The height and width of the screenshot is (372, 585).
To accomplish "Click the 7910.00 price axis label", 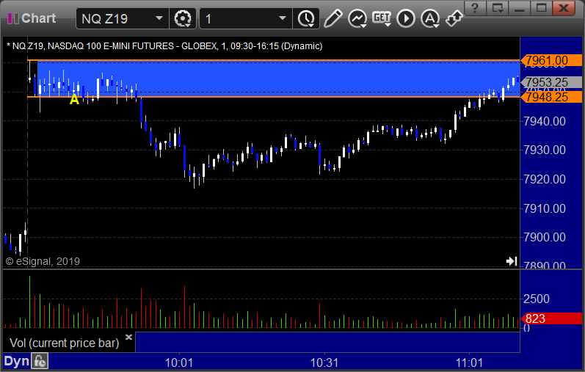I will (x=545, y=208).
